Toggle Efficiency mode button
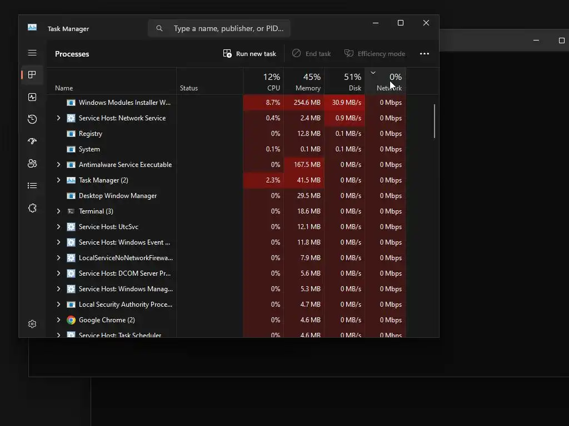Viewport: 569px width, 426px height. 375,54
